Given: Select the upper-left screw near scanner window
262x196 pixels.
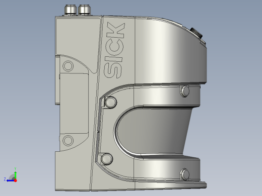Looking at the screenshot, I should pyautogui.click(x=111, y=102).
